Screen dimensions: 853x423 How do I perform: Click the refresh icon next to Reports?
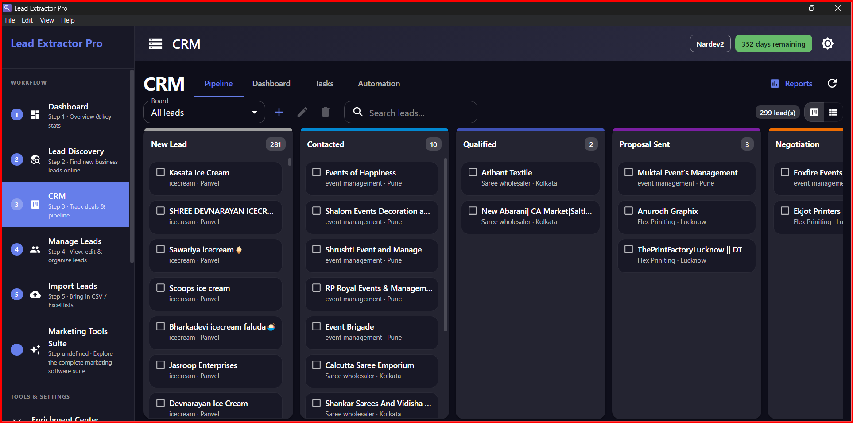(x=832, y=83)
